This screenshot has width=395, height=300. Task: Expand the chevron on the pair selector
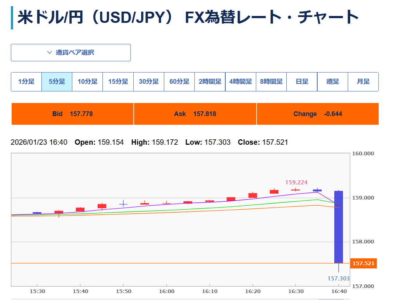pos(49,53)
